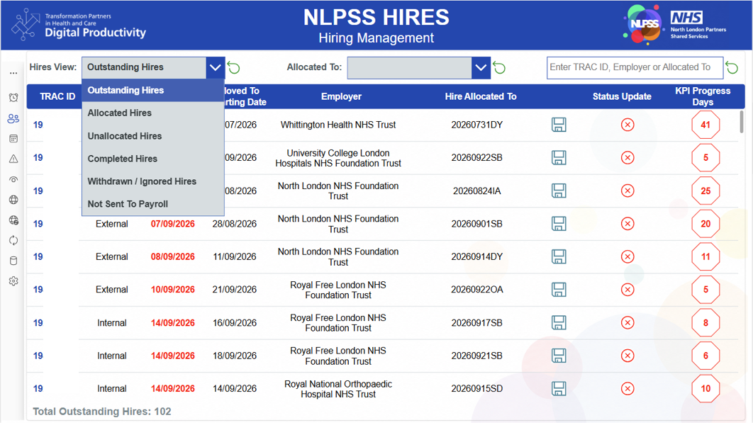The width and height of the screenshot is (753, 425).
Task: Save the 20260824IA hire row
Action: (x=559, y=191)
